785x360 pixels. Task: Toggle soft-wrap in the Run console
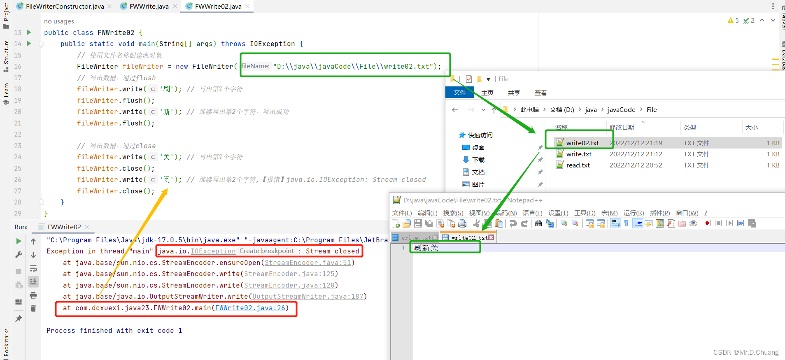[33, 268]
